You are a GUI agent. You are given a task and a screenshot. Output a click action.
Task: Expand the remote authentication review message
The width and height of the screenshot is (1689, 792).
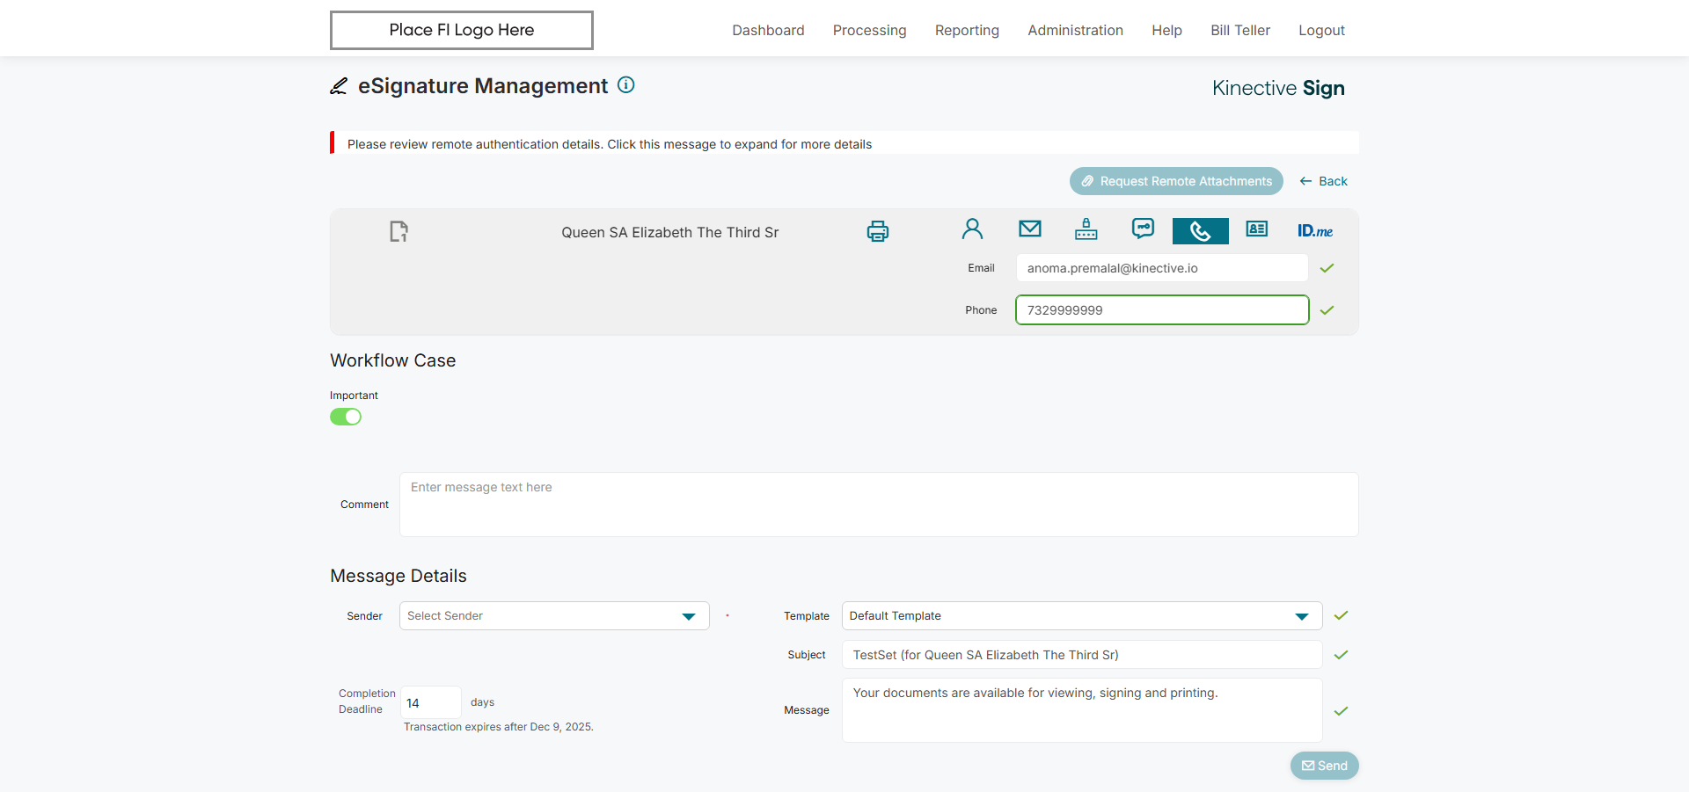844,143
